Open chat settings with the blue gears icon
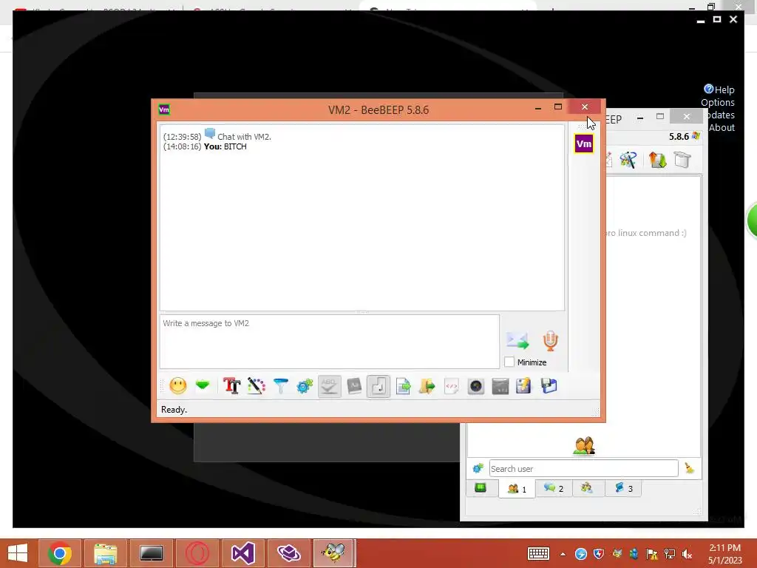 tap(305, 386)
